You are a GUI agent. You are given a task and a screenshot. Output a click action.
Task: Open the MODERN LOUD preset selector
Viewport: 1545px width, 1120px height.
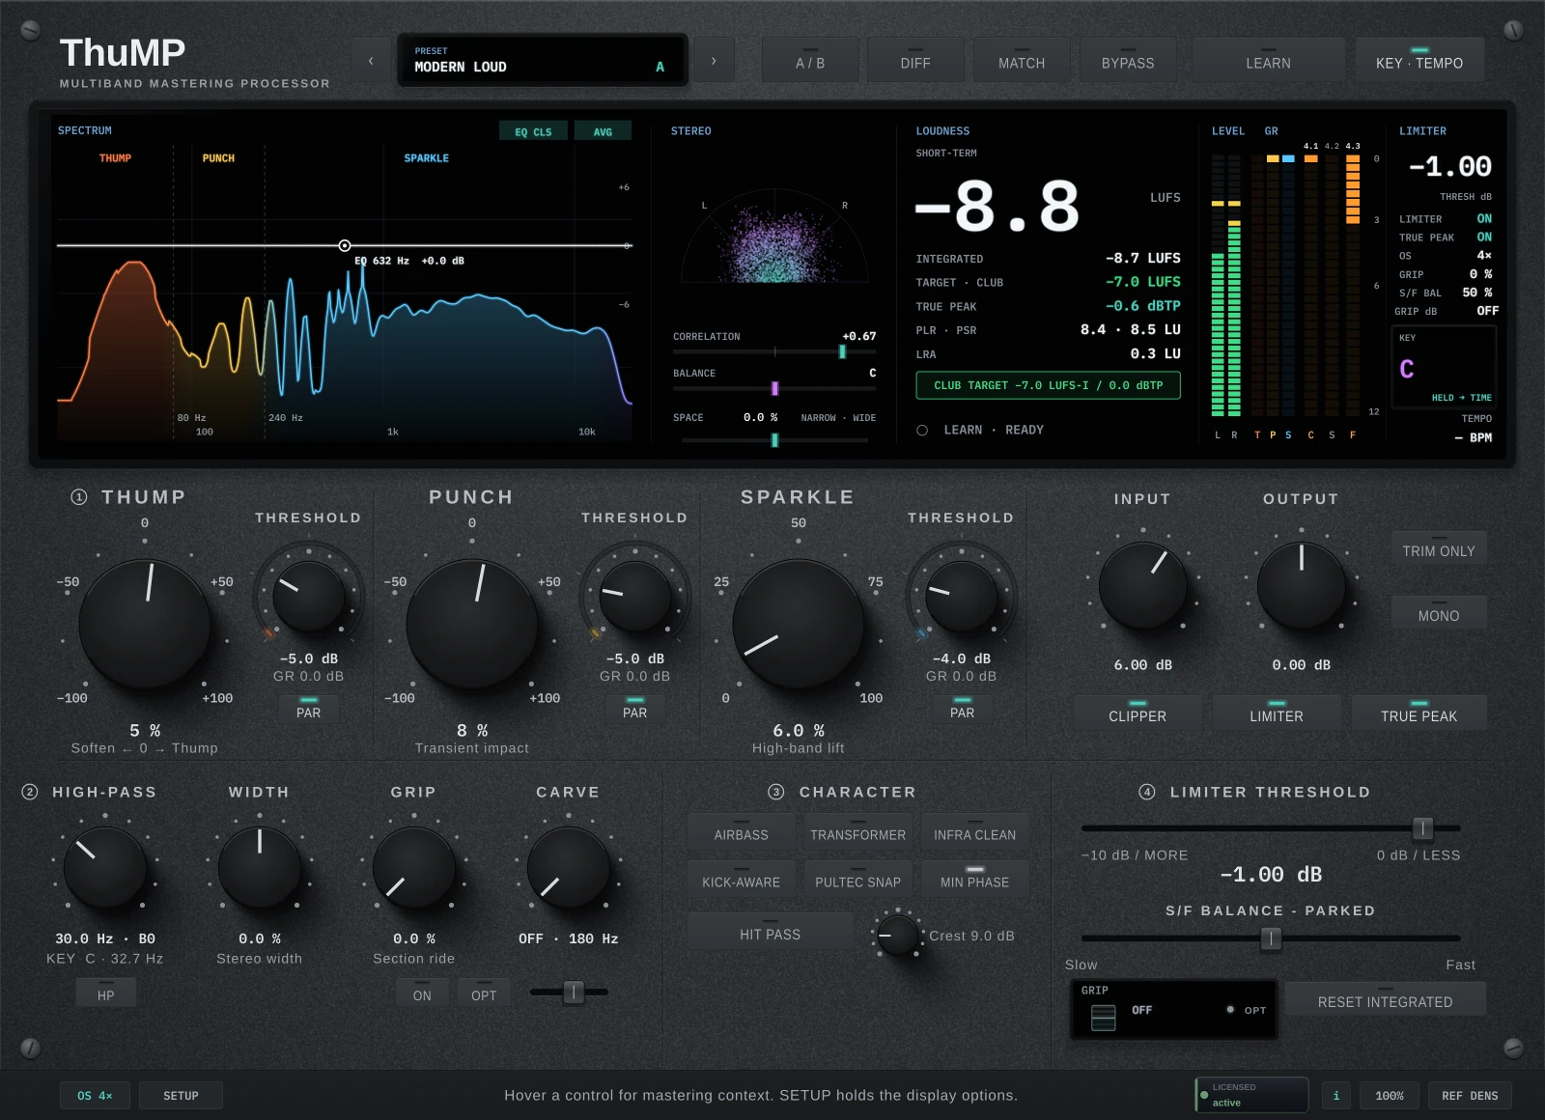(543, 61)
